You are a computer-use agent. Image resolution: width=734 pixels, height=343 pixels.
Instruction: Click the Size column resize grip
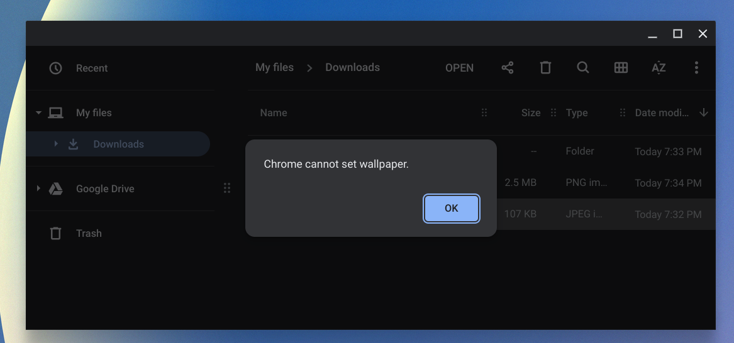click(553, 112)
